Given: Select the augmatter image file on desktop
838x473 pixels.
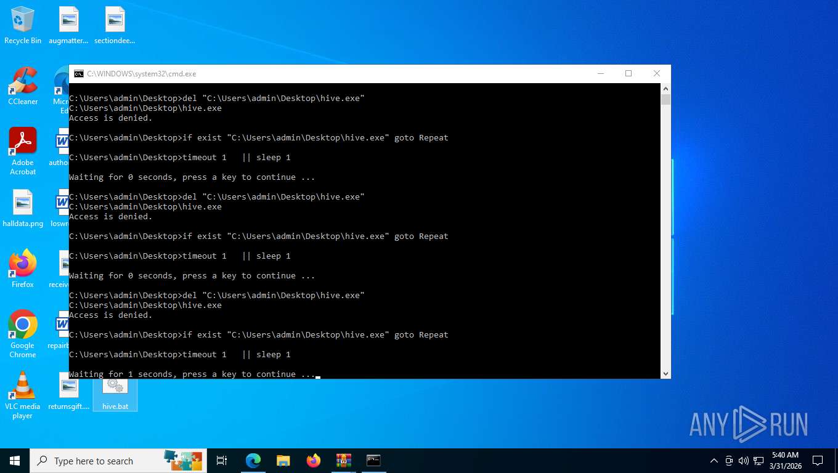Looking at the screenshot, I should 69,25.
